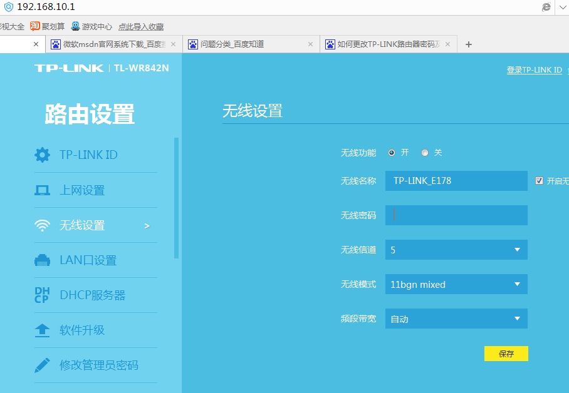Click the 聚划算 bookmark icon
This screenshot has height=393, width=569.
point(35,26)
